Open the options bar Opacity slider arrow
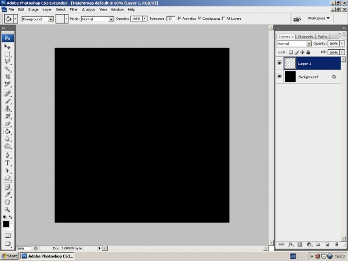This screenshot has width=348, height=261. [144, 19]
